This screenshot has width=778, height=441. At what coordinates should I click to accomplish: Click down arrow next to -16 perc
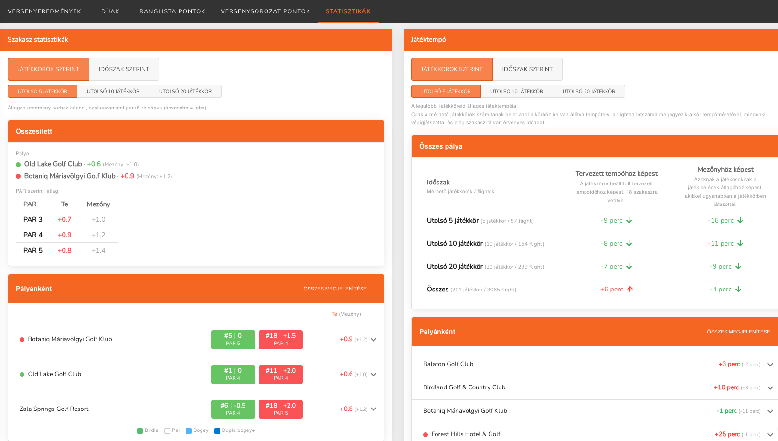(x=740, y=220)
